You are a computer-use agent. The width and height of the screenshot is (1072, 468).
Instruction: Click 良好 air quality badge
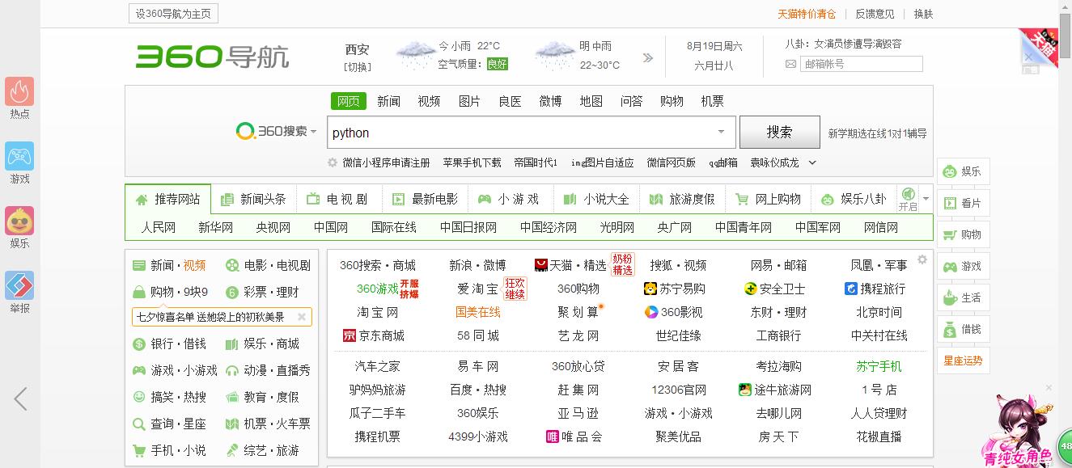[497, 64]
